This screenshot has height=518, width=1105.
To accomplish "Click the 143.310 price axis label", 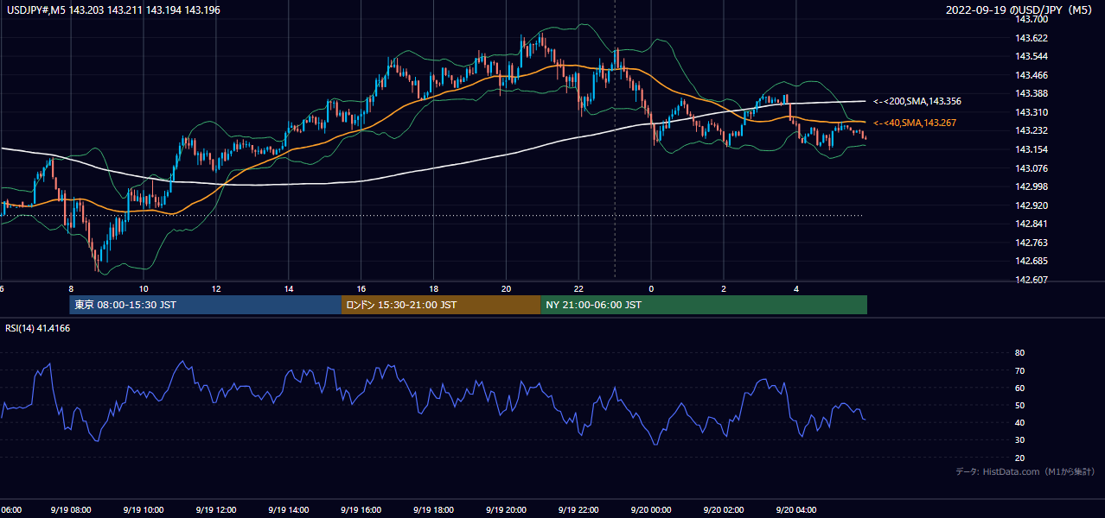I will (x=1032, y=112).
